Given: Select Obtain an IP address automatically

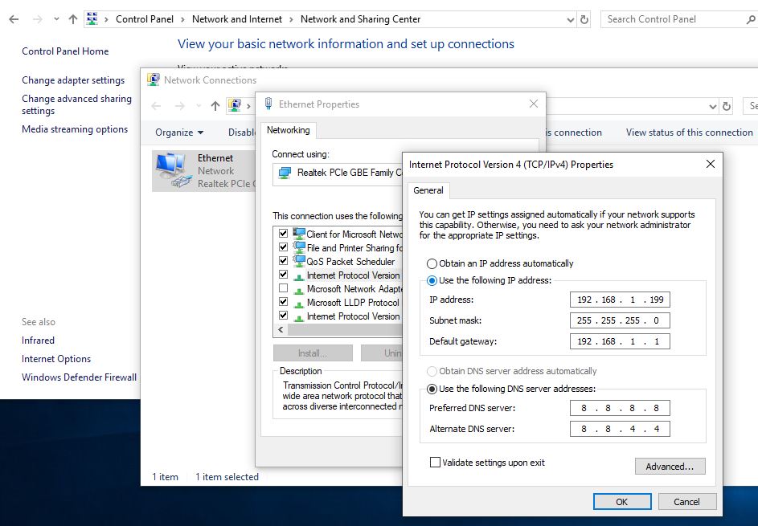Looking at the screenshot, I should tap(432, 263).
